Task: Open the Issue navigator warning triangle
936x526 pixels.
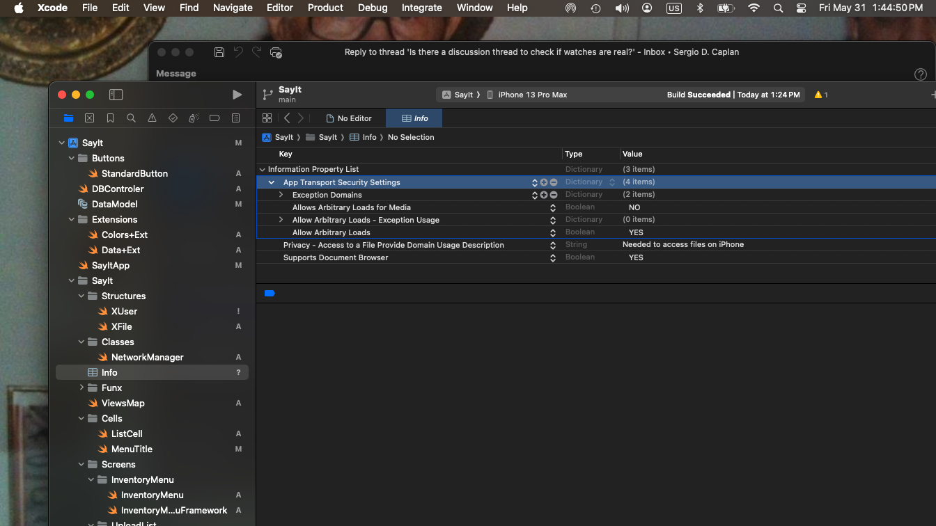Action: click(x=152, y=118)
